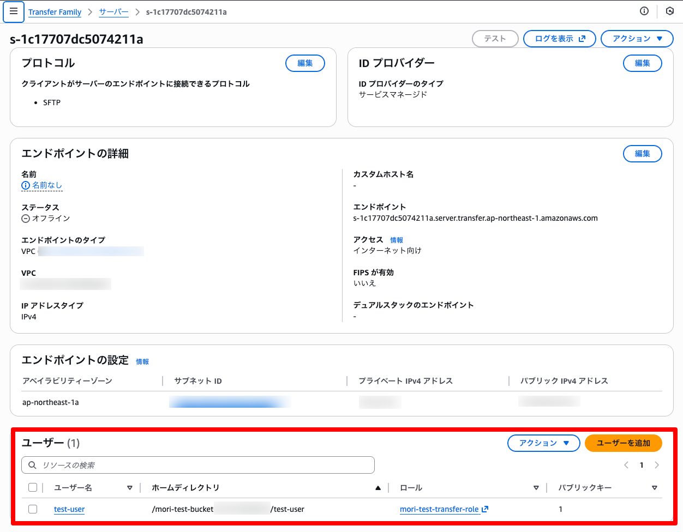Screen dimensions: 683x532
Task: Edit the プロトコル section via 編集
Action: [305, 63]
